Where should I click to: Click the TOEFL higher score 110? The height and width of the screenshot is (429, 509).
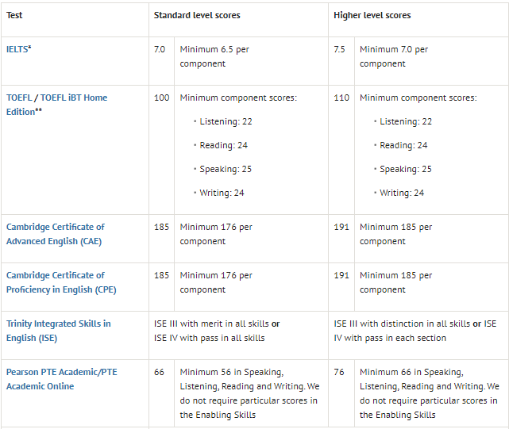(x=341, y=98)
